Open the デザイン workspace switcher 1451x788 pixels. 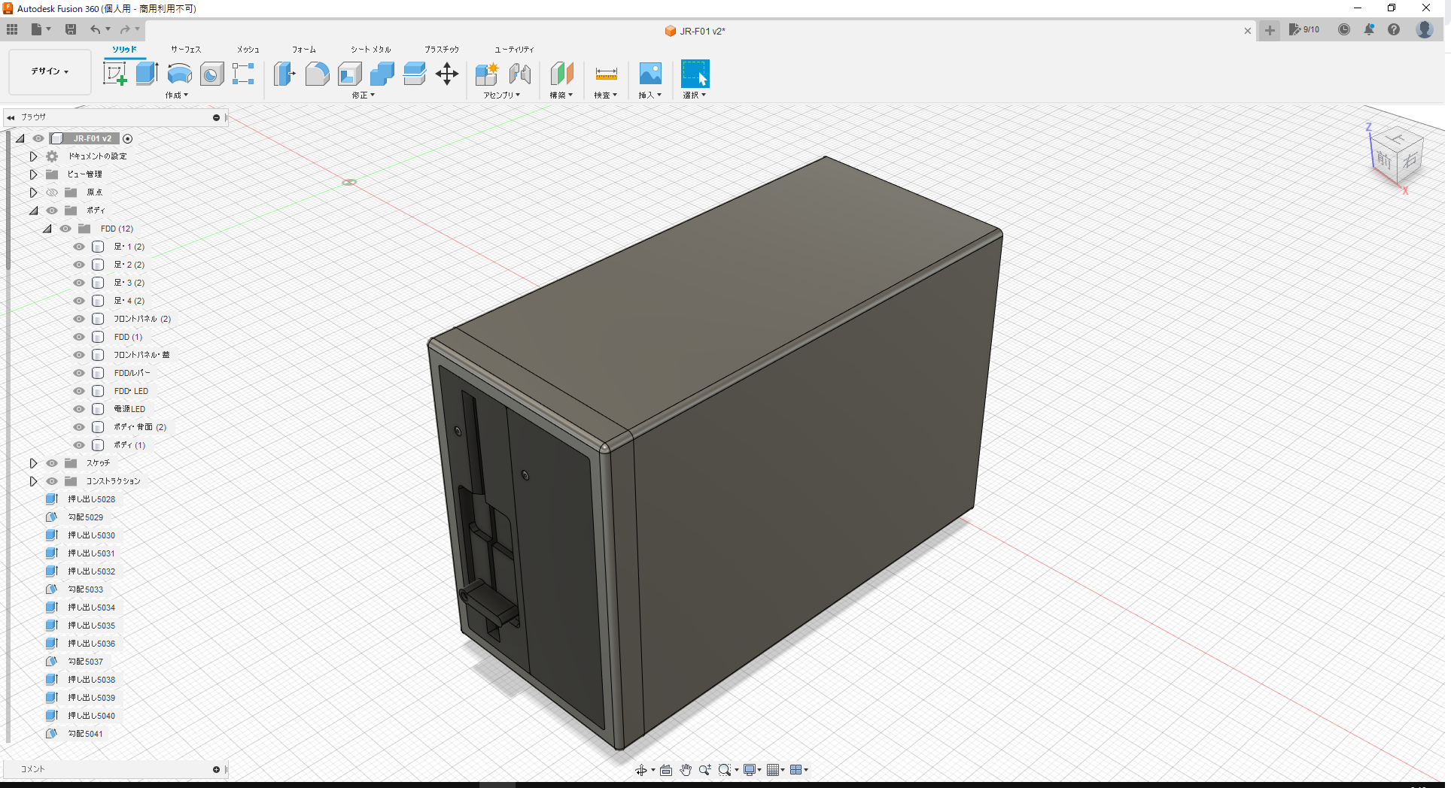click(x=48, y=71)
